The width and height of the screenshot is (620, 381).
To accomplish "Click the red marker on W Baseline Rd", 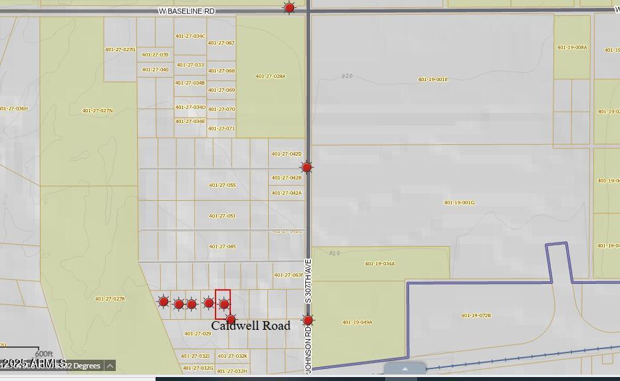I will click(289, 8).
